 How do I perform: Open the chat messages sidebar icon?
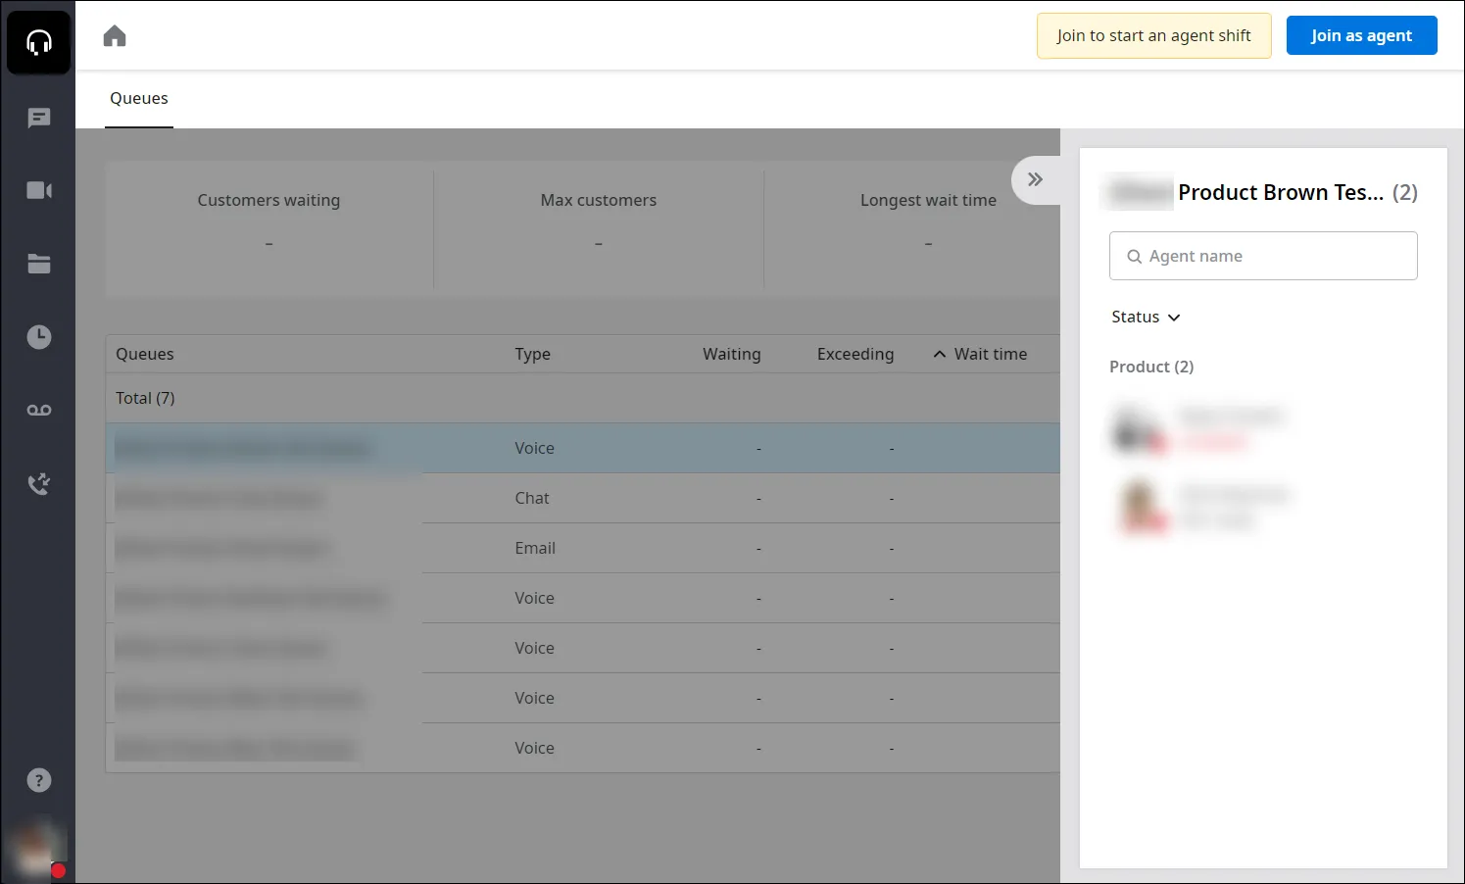[x=39, y=119]
